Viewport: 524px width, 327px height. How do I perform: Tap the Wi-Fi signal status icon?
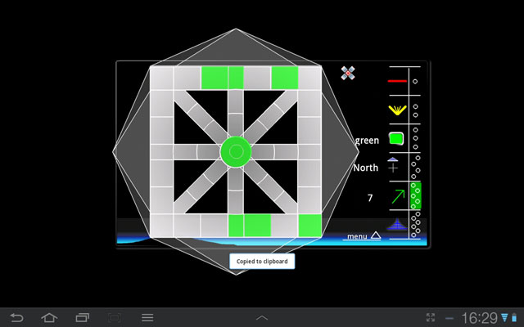point(504,318)
